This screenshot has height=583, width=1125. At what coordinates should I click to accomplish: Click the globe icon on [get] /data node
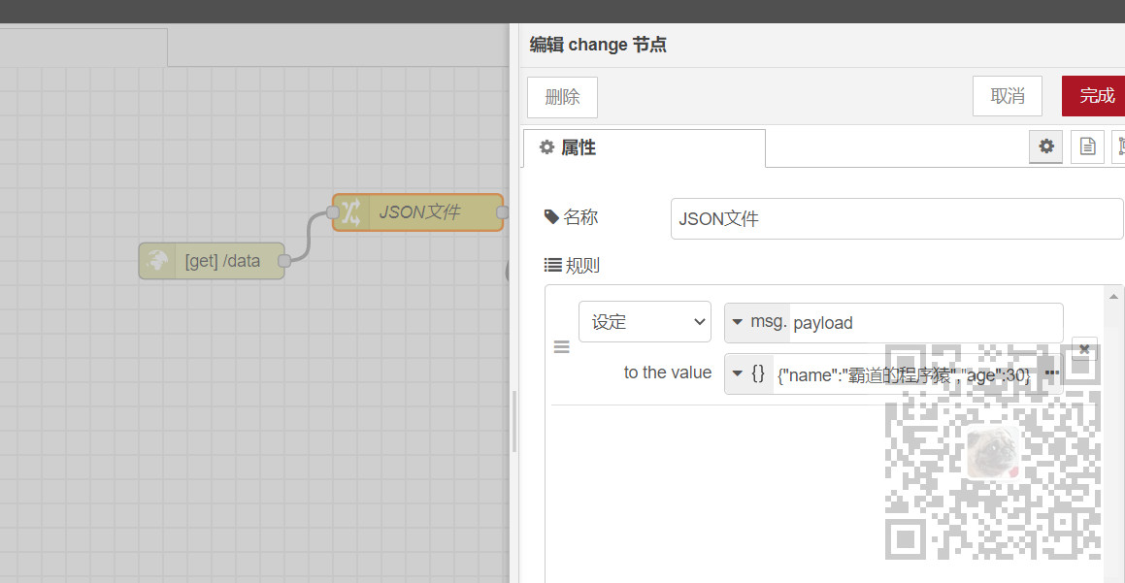(x=157, y=261)
